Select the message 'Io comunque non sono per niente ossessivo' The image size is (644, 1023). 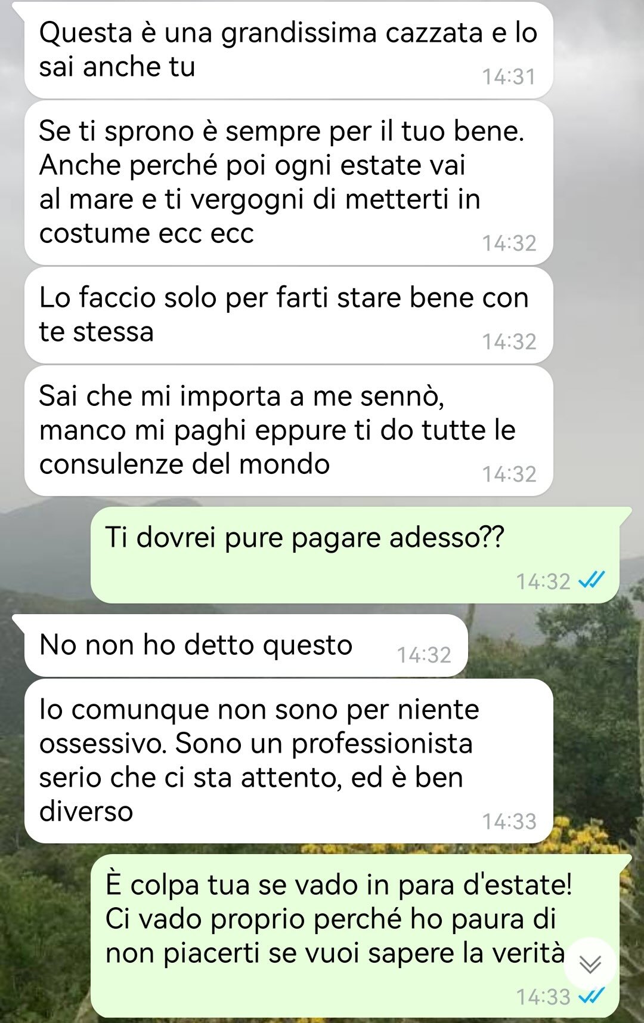click(289, 761)
